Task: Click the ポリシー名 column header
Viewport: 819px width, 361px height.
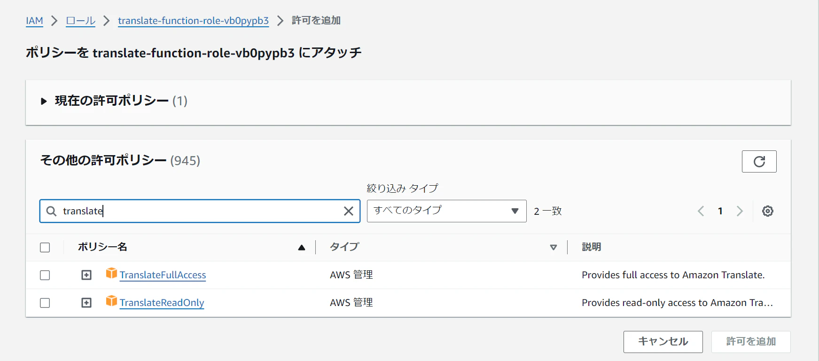Action: pyautogui.click(x=102, y=247)
